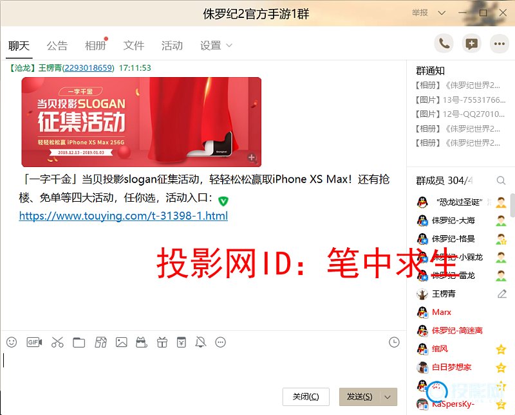Image resolution: width=515 pixels, height=415 pixels.
Task: Expand the 设置 dropdown arrow
Action: [x=229, y=46]
